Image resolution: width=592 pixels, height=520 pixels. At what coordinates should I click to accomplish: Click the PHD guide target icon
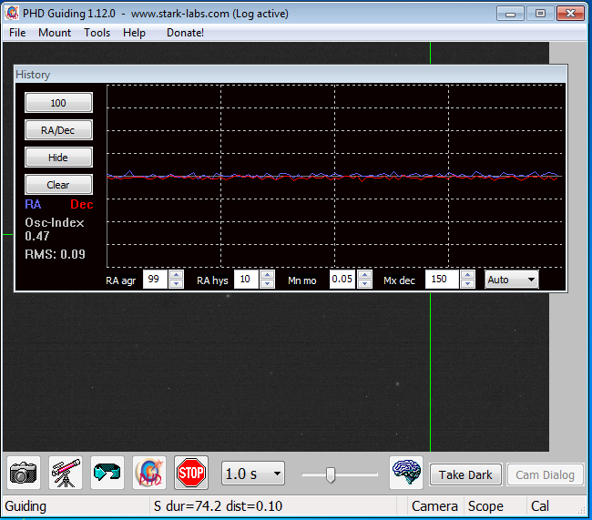pos(149,473)
